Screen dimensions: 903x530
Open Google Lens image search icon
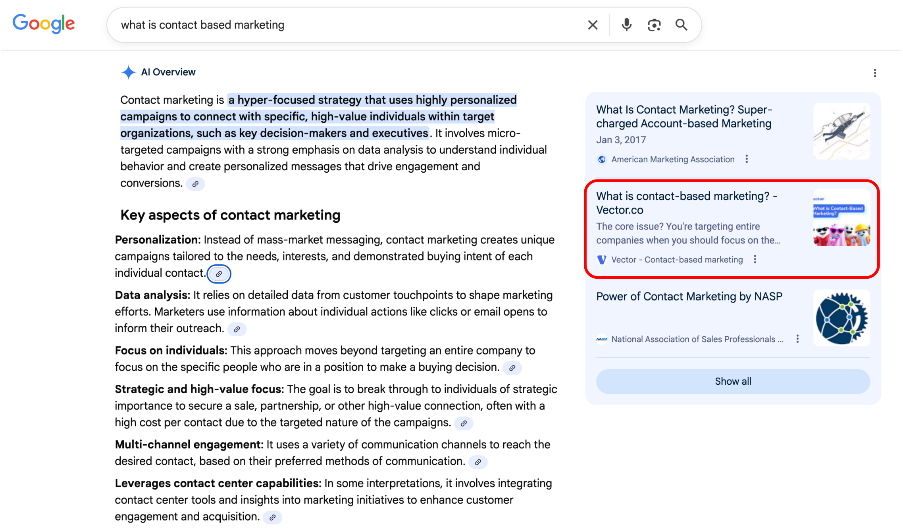pos(654,25)
